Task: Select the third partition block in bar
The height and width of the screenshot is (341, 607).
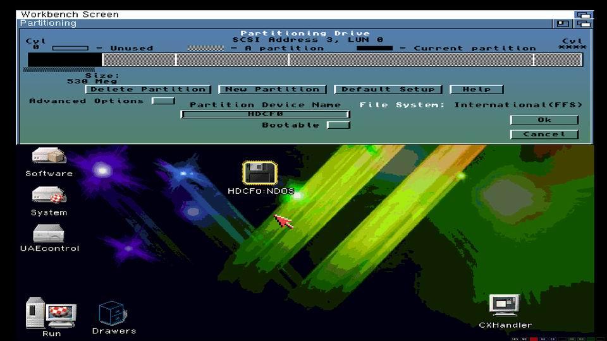Action: pos(232,60)
